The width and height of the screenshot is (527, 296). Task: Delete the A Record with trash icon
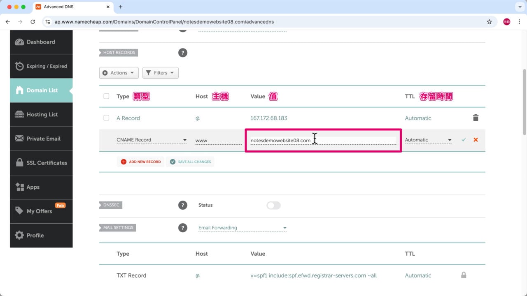point(476,118)
